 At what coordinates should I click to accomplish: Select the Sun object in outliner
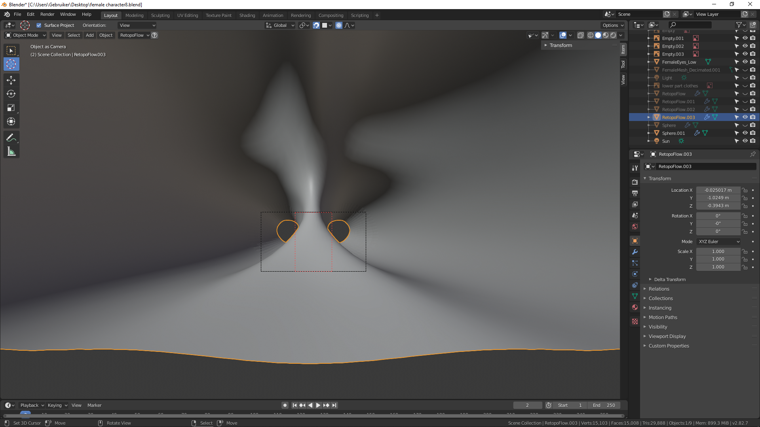coord(666,141)
